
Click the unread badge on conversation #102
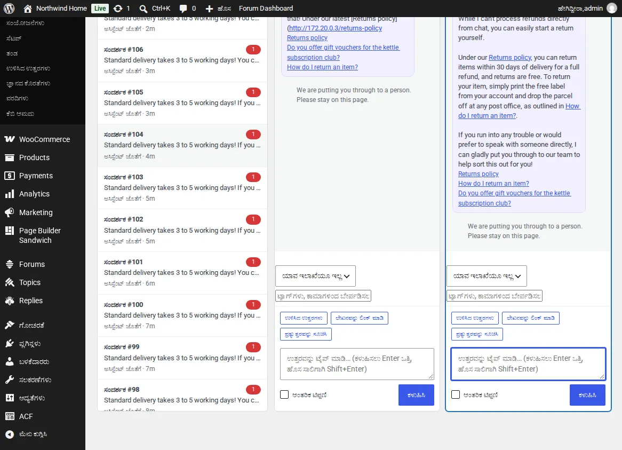coord(253,219)
